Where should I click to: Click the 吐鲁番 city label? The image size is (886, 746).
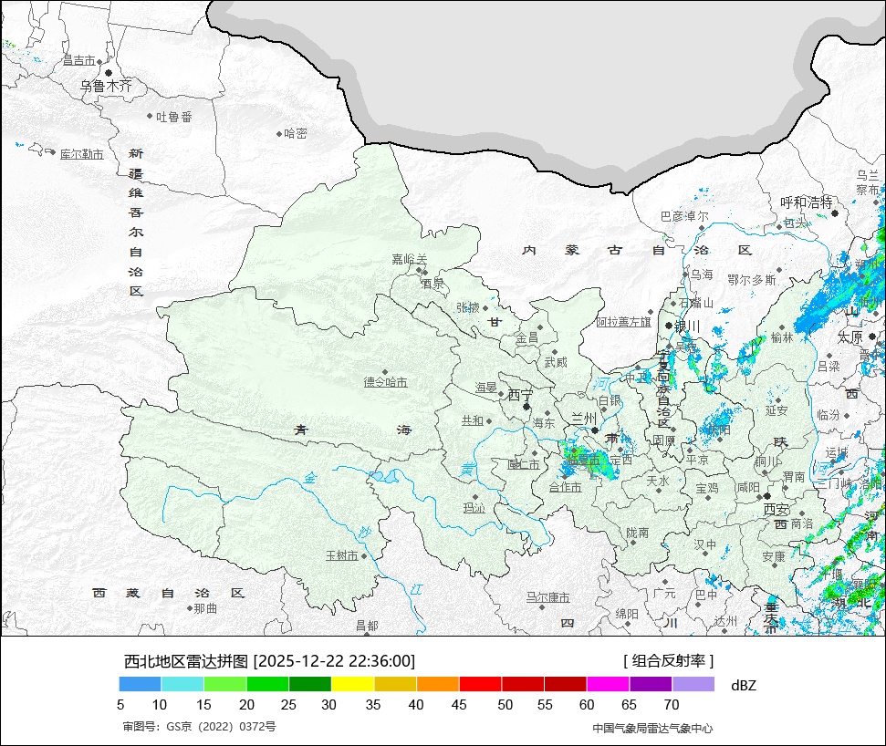174,117
